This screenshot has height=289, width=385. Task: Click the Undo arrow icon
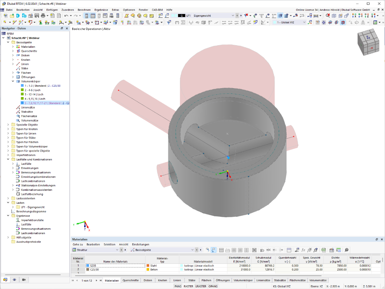pos(66,16)
